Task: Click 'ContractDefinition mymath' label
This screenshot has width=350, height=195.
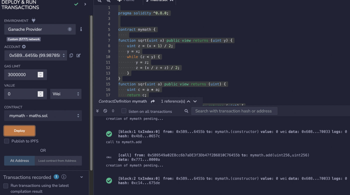Action: (x=122, y=101)
